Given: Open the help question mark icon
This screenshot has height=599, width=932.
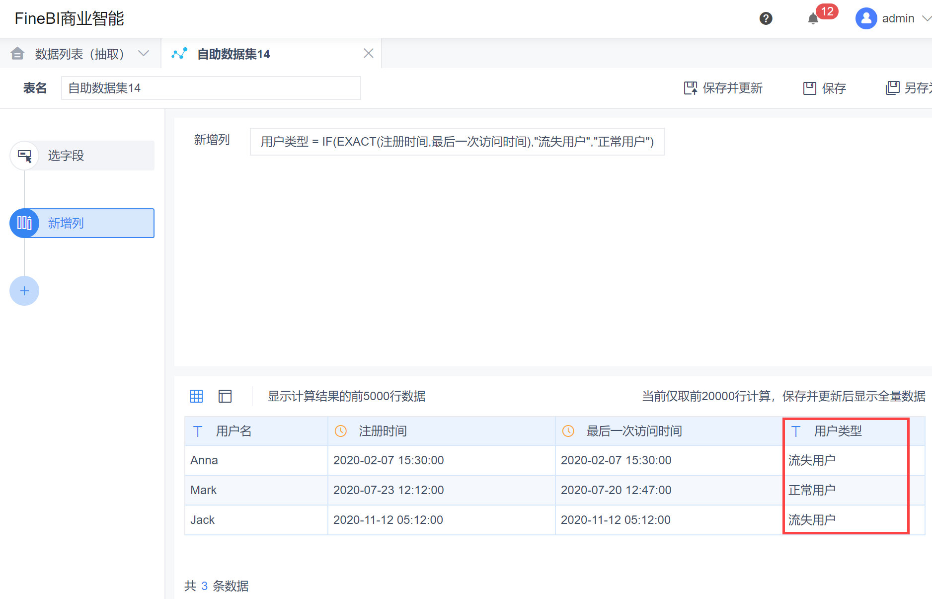Looking at the screenshot, I should pyautogui.click(x=766, y=18).
